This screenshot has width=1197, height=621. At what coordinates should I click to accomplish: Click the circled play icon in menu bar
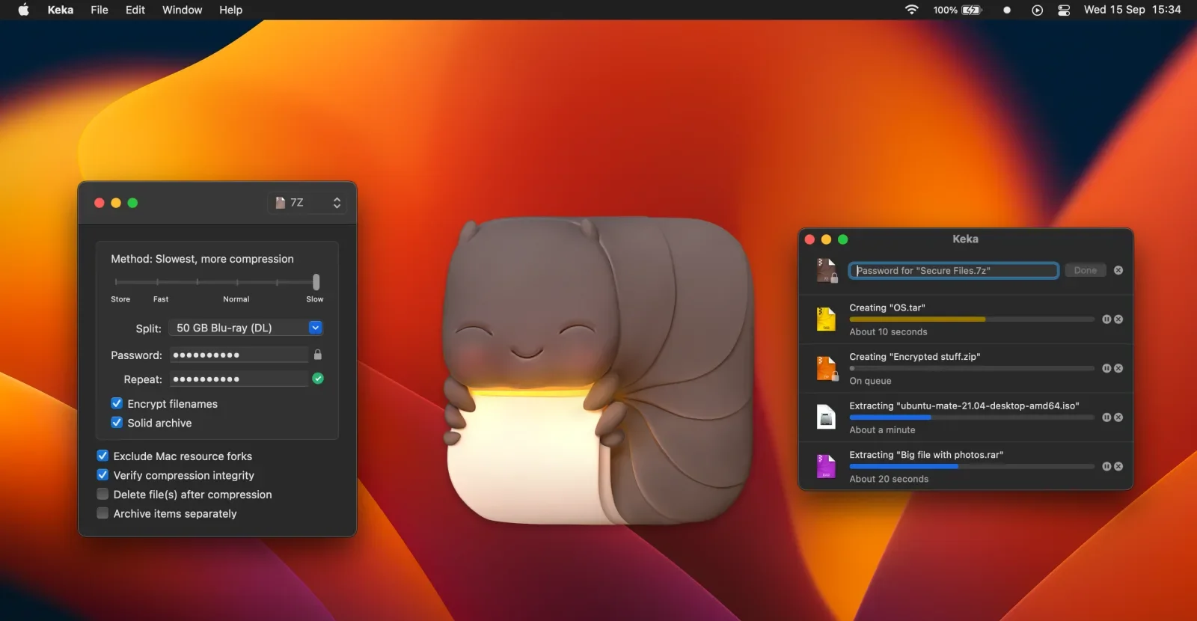(x=1037, y=10)
